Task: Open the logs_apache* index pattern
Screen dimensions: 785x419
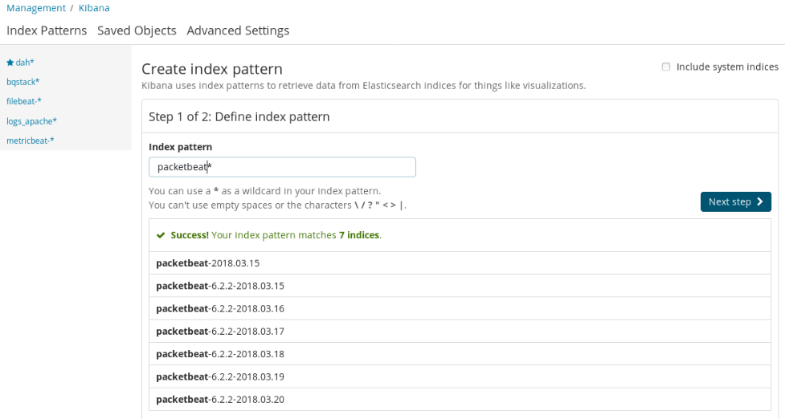Action: coord(31,121)
